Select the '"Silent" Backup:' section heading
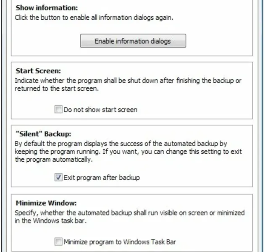The image size is (265, 252). [x=44, y=134]
